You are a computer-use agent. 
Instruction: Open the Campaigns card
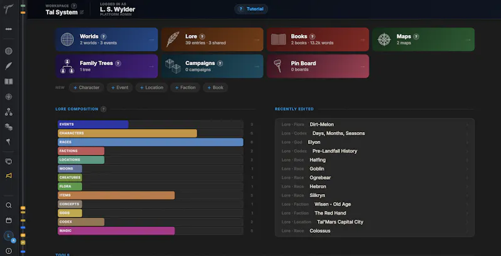(212, 66)
